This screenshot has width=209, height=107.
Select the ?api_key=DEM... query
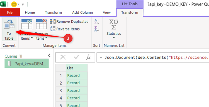27,64
